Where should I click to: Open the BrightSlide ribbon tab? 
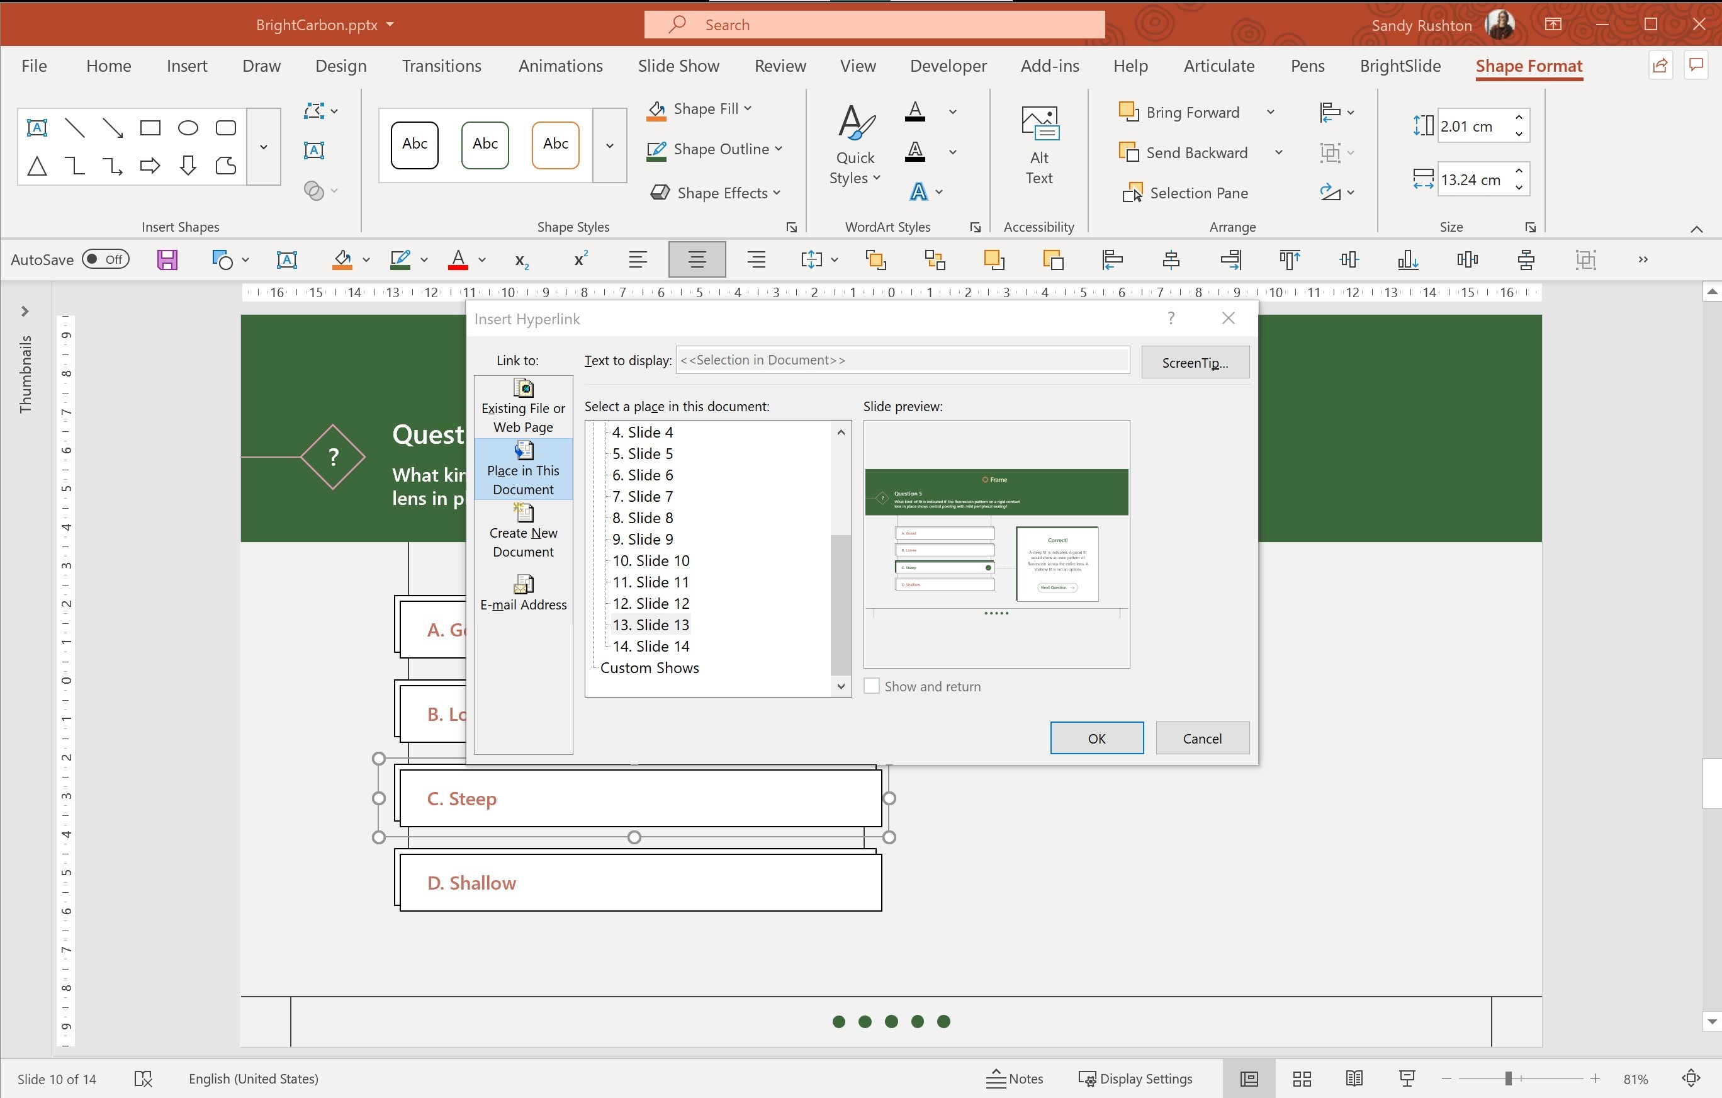(x=1400, y=66)
